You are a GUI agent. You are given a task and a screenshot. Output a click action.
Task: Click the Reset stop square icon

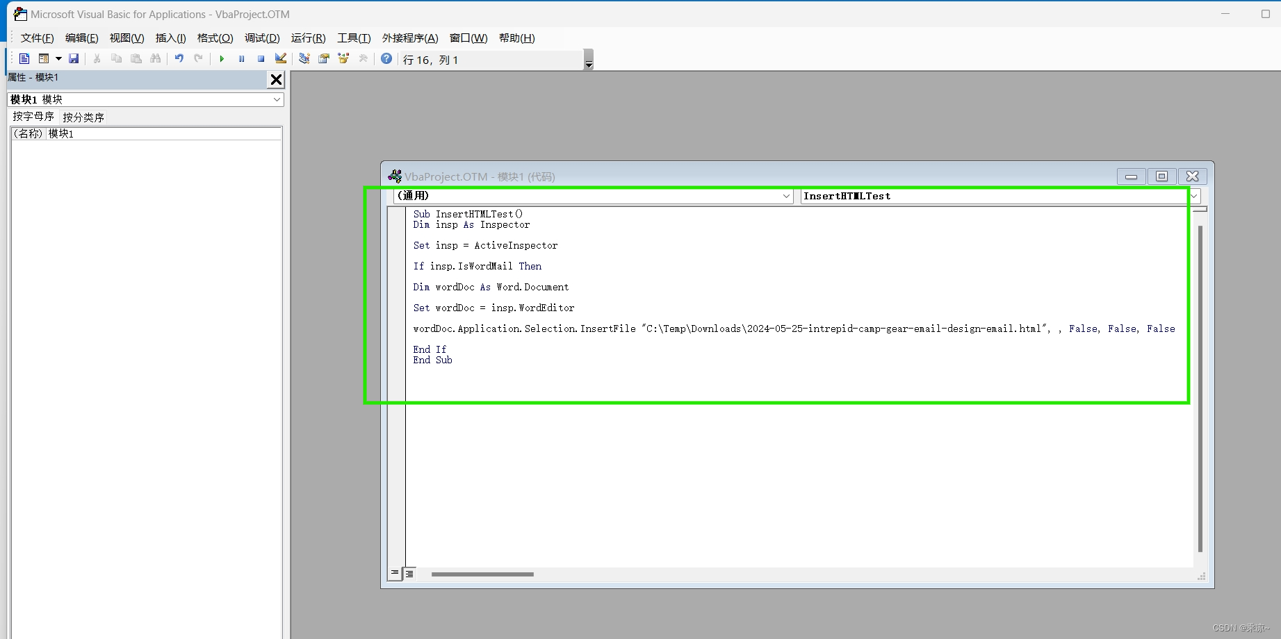click(x=261, y=59)
